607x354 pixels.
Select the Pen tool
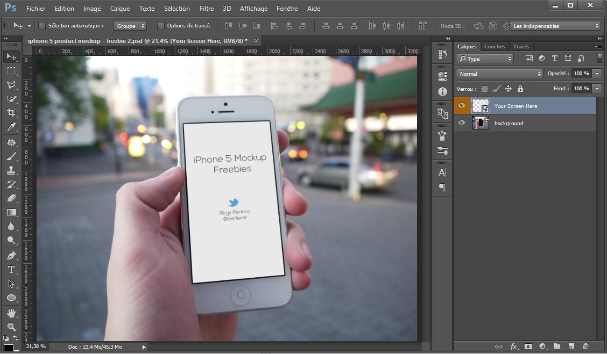pos(11,256)
